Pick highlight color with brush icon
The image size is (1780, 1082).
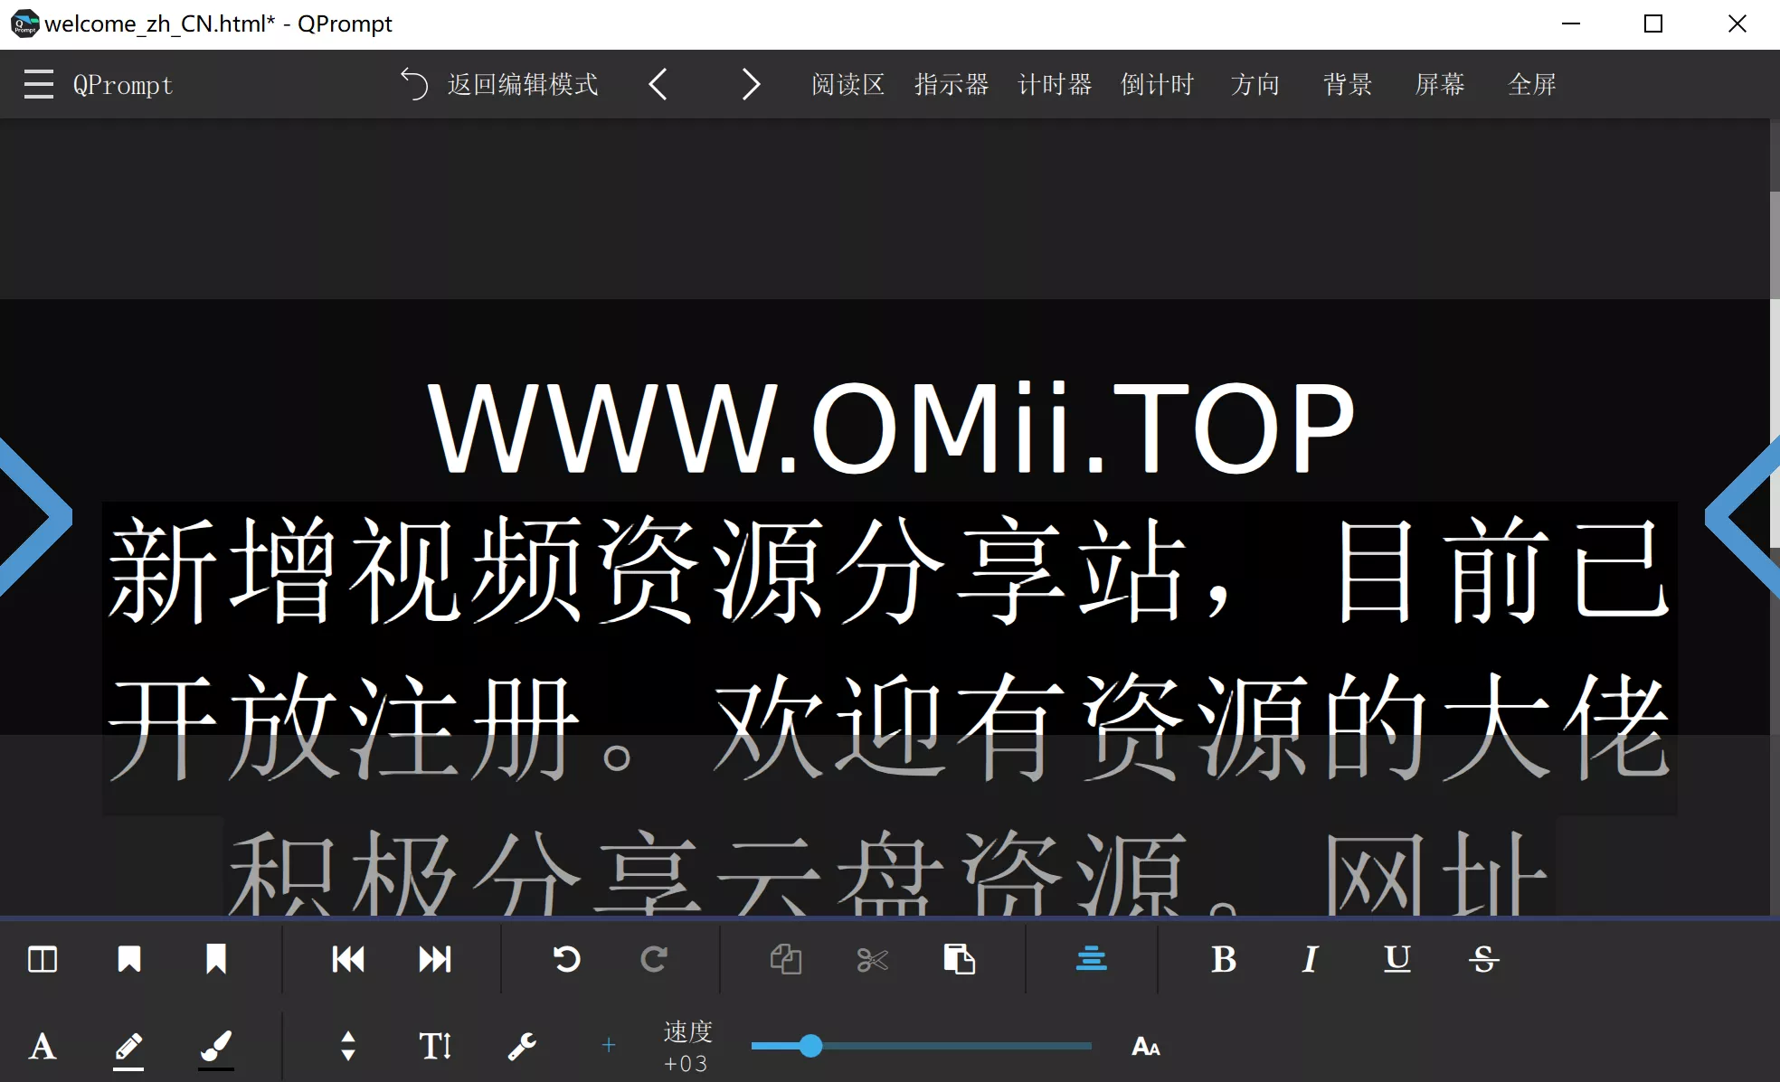(x=216, y=1049)
